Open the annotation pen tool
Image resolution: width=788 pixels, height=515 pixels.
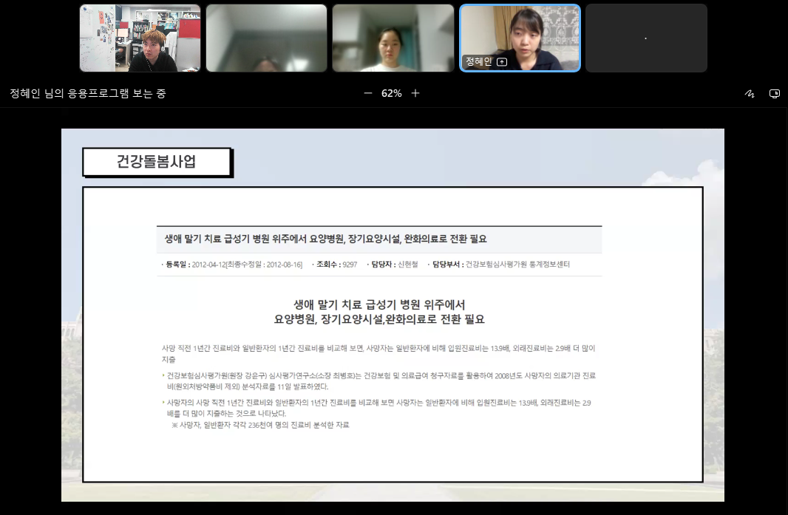pos(750,93)
